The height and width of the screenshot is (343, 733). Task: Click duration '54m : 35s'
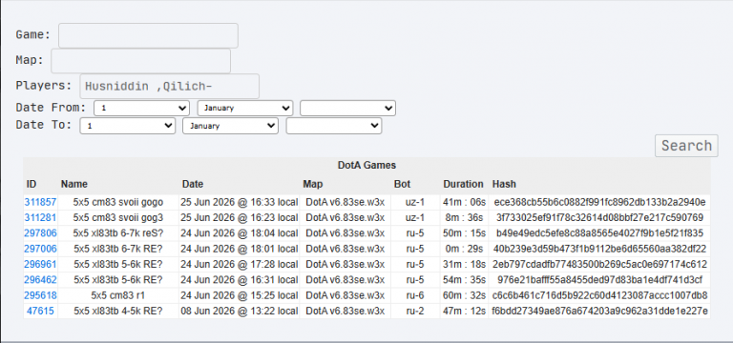click(464, 279)
